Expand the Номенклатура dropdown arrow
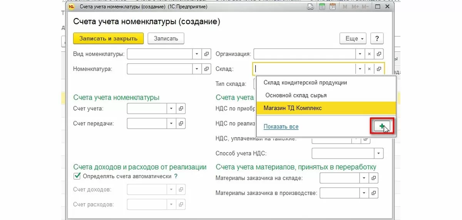The height and width of the screenshot is (220, 462). pyautogui.click(x=197, y=69)
